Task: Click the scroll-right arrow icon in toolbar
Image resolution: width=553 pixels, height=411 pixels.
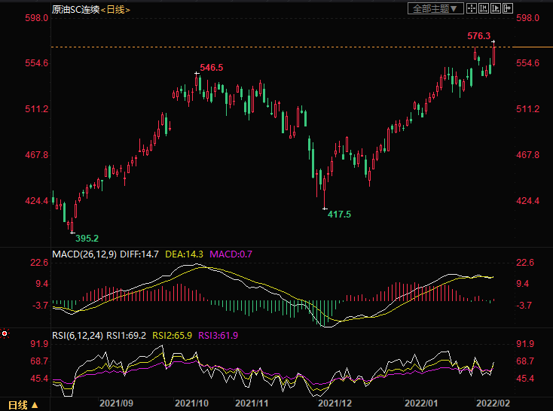Action: [x=508, y=9]
